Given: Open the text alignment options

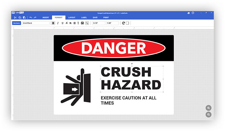Looking at the screenshot, I should 70,23.
